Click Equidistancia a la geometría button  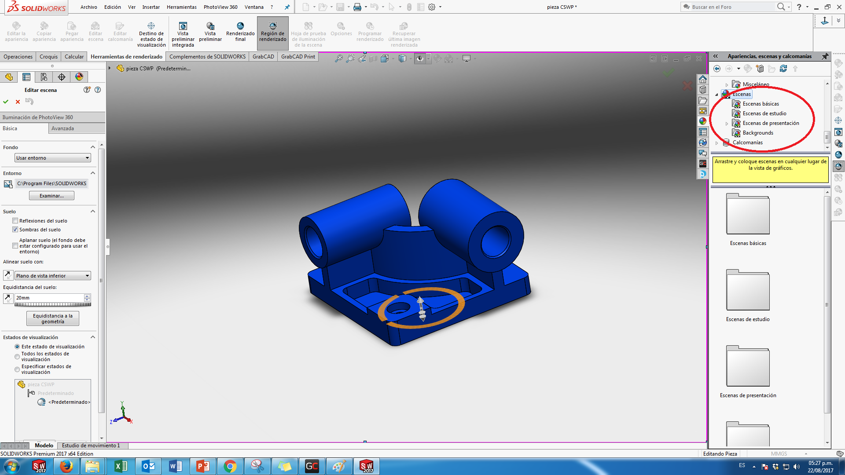[x=53, y=318]
